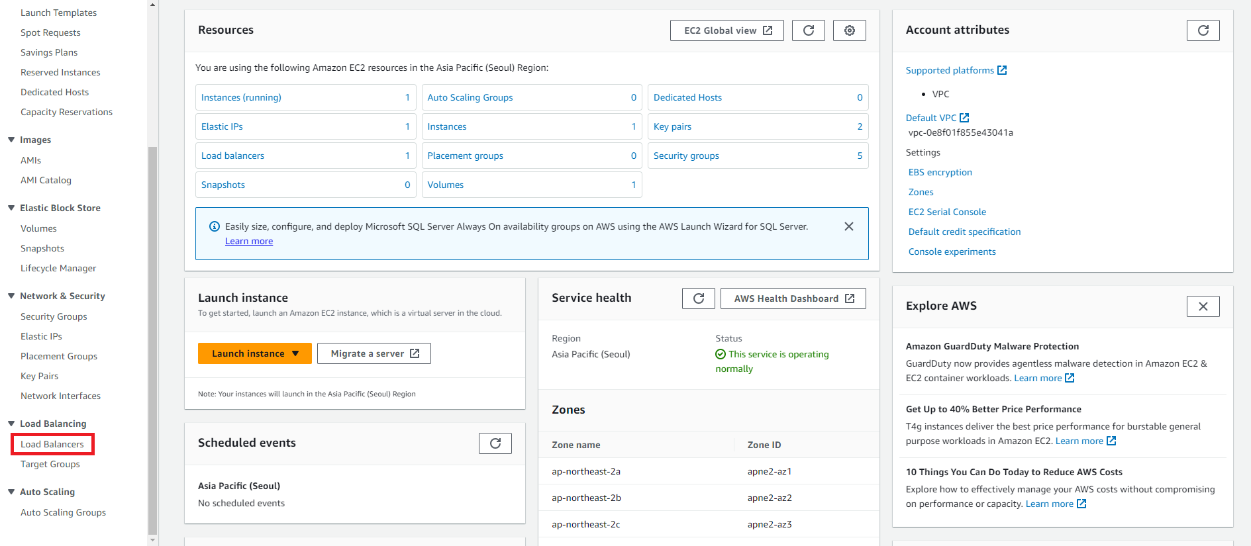
Task: Open Volumes in sidebar
Action: point(38,228)
